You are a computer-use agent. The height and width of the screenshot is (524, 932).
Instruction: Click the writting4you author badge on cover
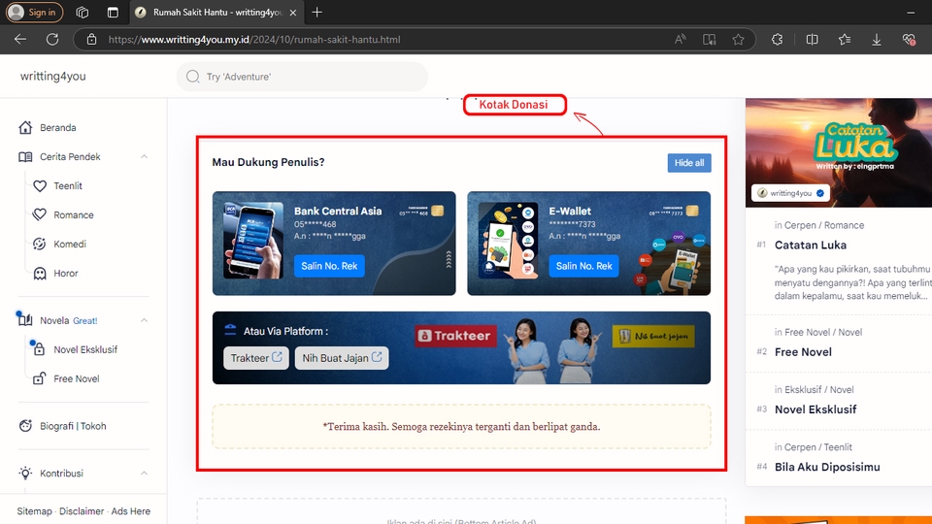click(790, 193)
